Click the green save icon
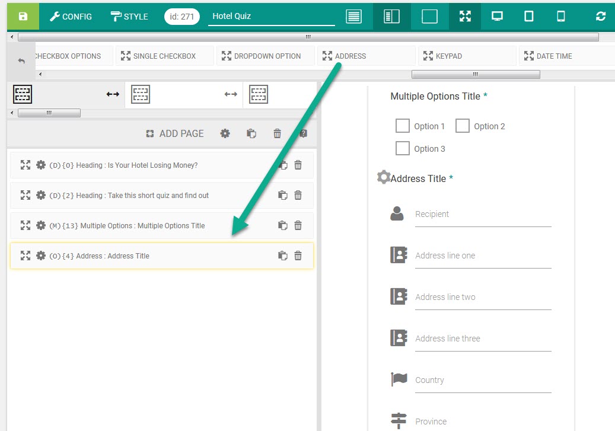 click(23, 16)
